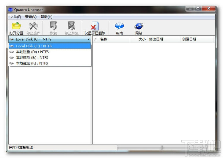This screenshot has height=158, width=223.
Task: Sort by 创建日期 column header
Action: [x=189, y=39]
